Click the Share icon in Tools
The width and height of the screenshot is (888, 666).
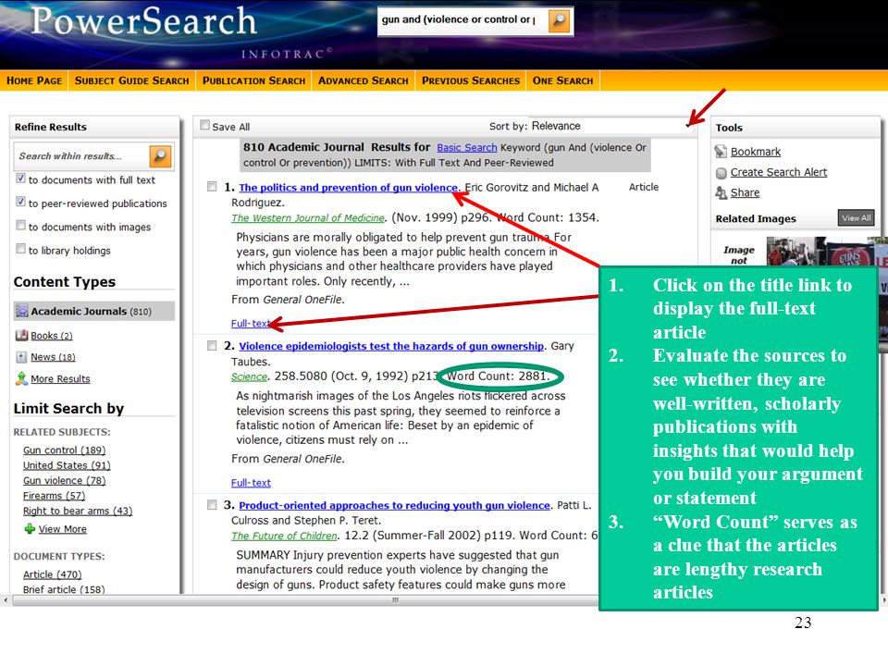[x=721, y=192]
